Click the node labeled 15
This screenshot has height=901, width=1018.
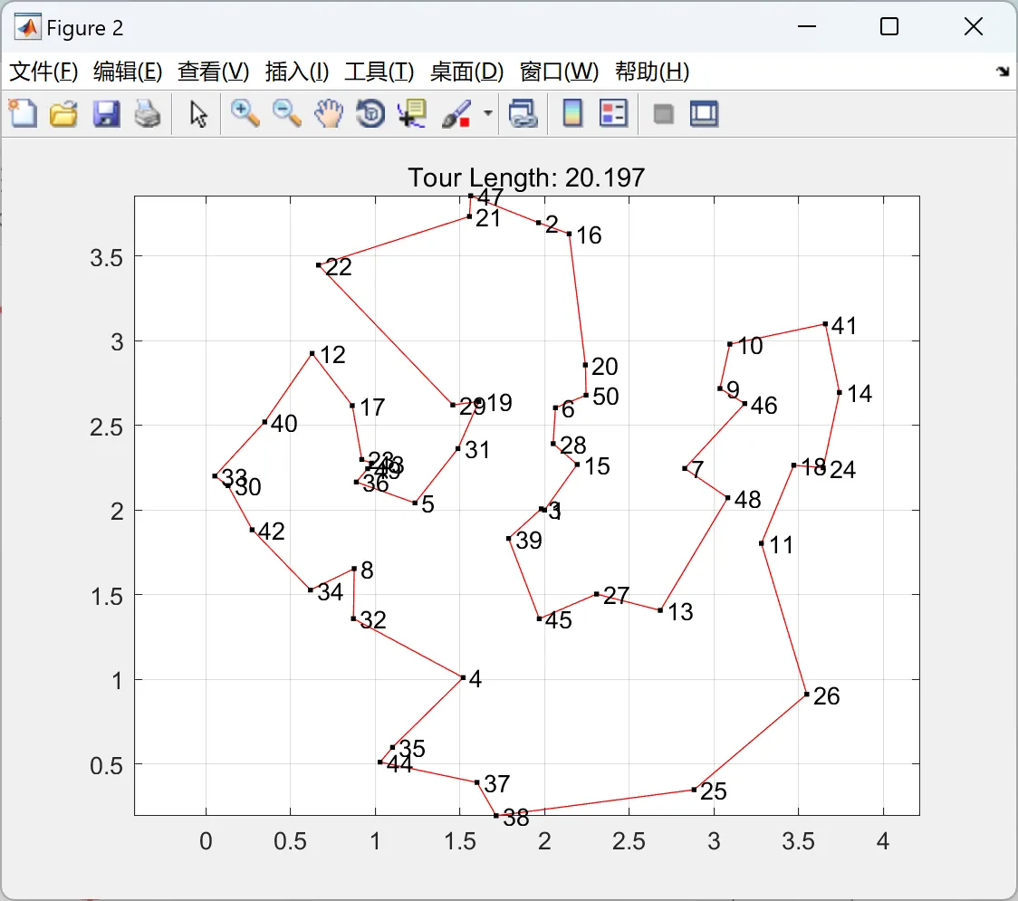click(577, 465)
